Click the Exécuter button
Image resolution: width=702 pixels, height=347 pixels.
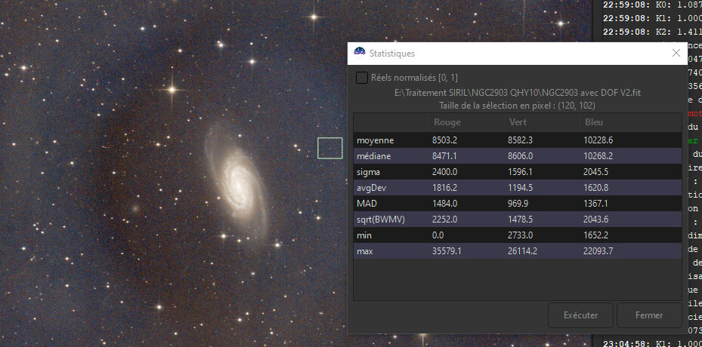(x=580, y=315)
